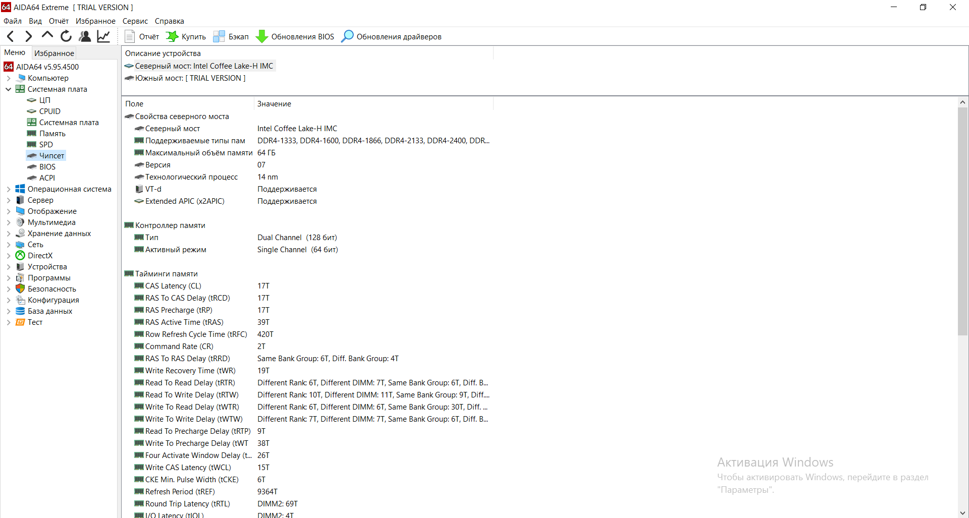969x518 pixels.
Task: Open the graph chart icon in toolbar
Action: click(103, 36)
